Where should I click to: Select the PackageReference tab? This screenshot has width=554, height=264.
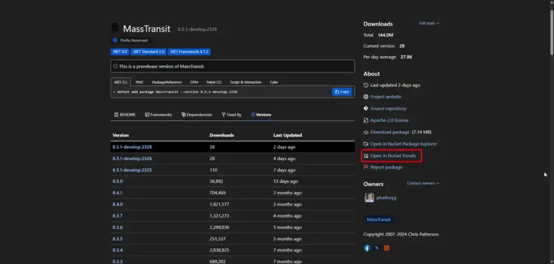pos(167,82)
